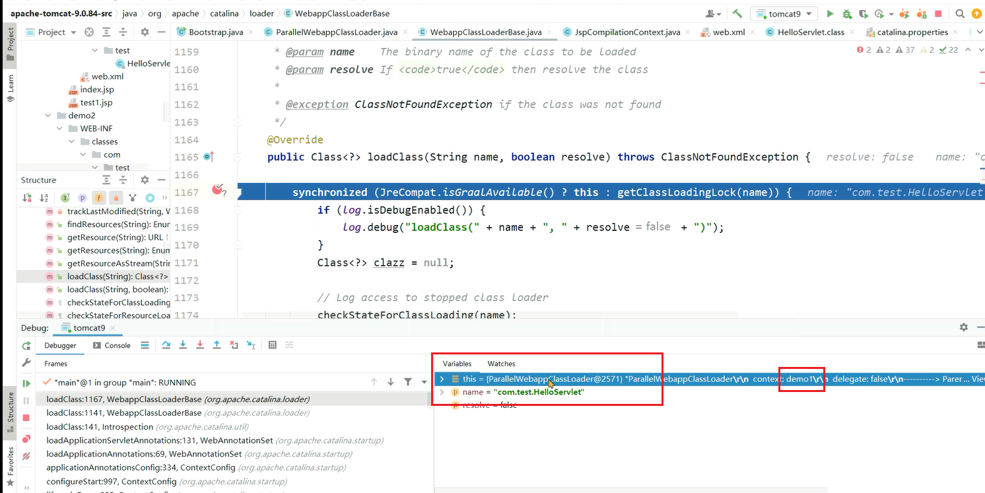985x493 pixels.
Task: Select the Watches panel header
Action: 501,364
